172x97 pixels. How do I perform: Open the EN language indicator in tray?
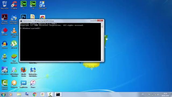pos(143,94)
